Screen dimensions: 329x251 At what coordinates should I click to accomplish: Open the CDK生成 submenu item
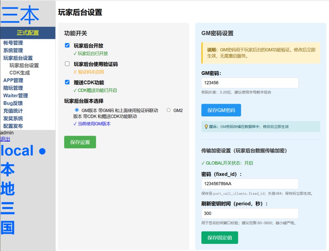click(20, 73)
